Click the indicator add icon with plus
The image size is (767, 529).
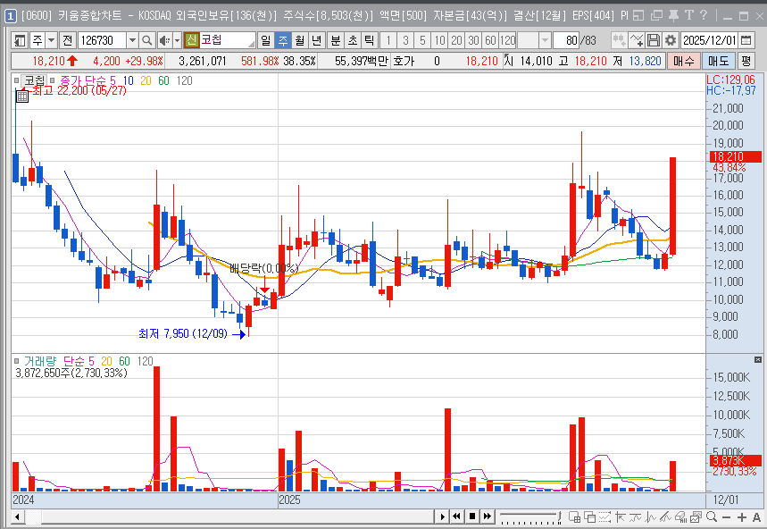[x=637, y=40]
